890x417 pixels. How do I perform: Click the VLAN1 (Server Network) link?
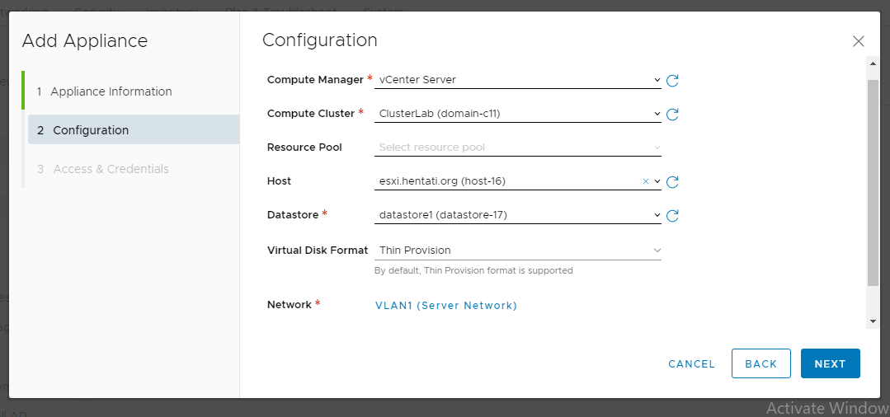pyautogui.click(x=446, y=305)
